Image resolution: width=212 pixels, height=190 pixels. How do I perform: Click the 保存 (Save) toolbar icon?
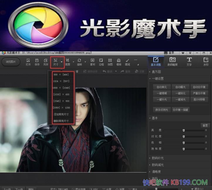(x=37, y=62)
